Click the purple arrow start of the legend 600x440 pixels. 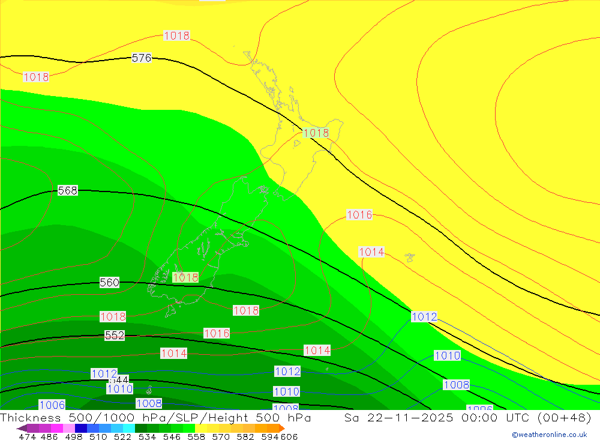22,428
